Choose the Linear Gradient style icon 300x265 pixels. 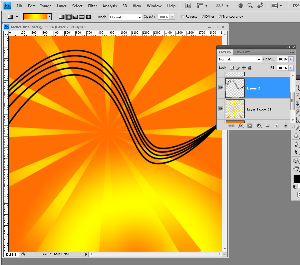[62, 17]
